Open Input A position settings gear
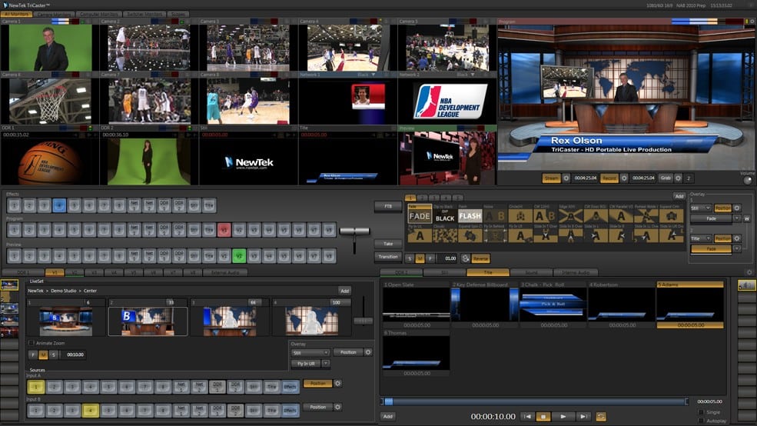The width and height of the screenshot is (757, 426). coord(338,383)
